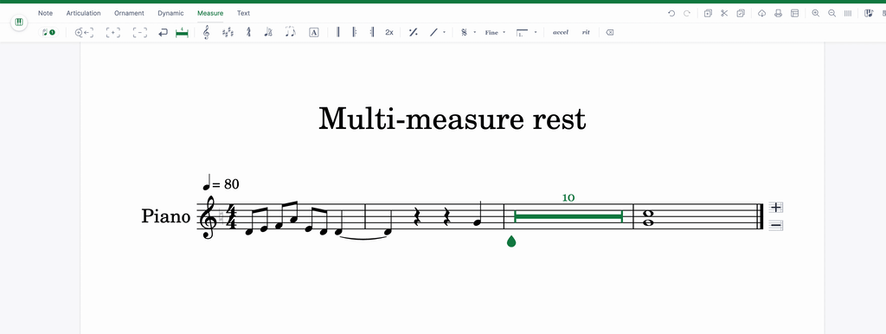Add an accel marking
Screen dimensions: 886x334
click(561, 33)
